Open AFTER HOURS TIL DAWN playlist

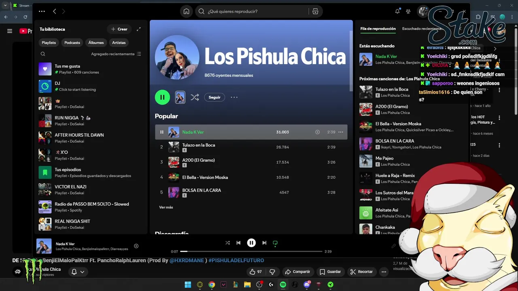91,138
